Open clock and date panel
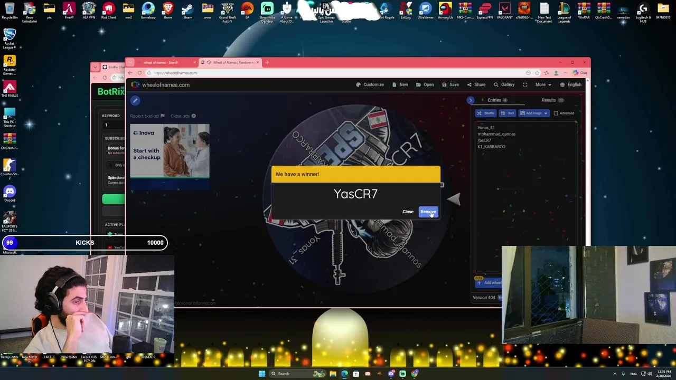The width and height of the screenshot is (676, 380). [664, 374]
